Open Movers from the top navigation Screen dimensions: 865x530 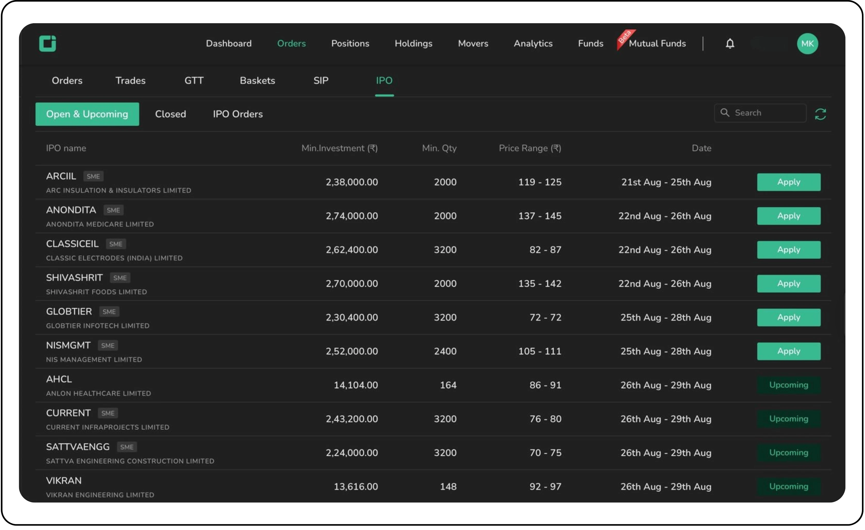tap(473, 44)
